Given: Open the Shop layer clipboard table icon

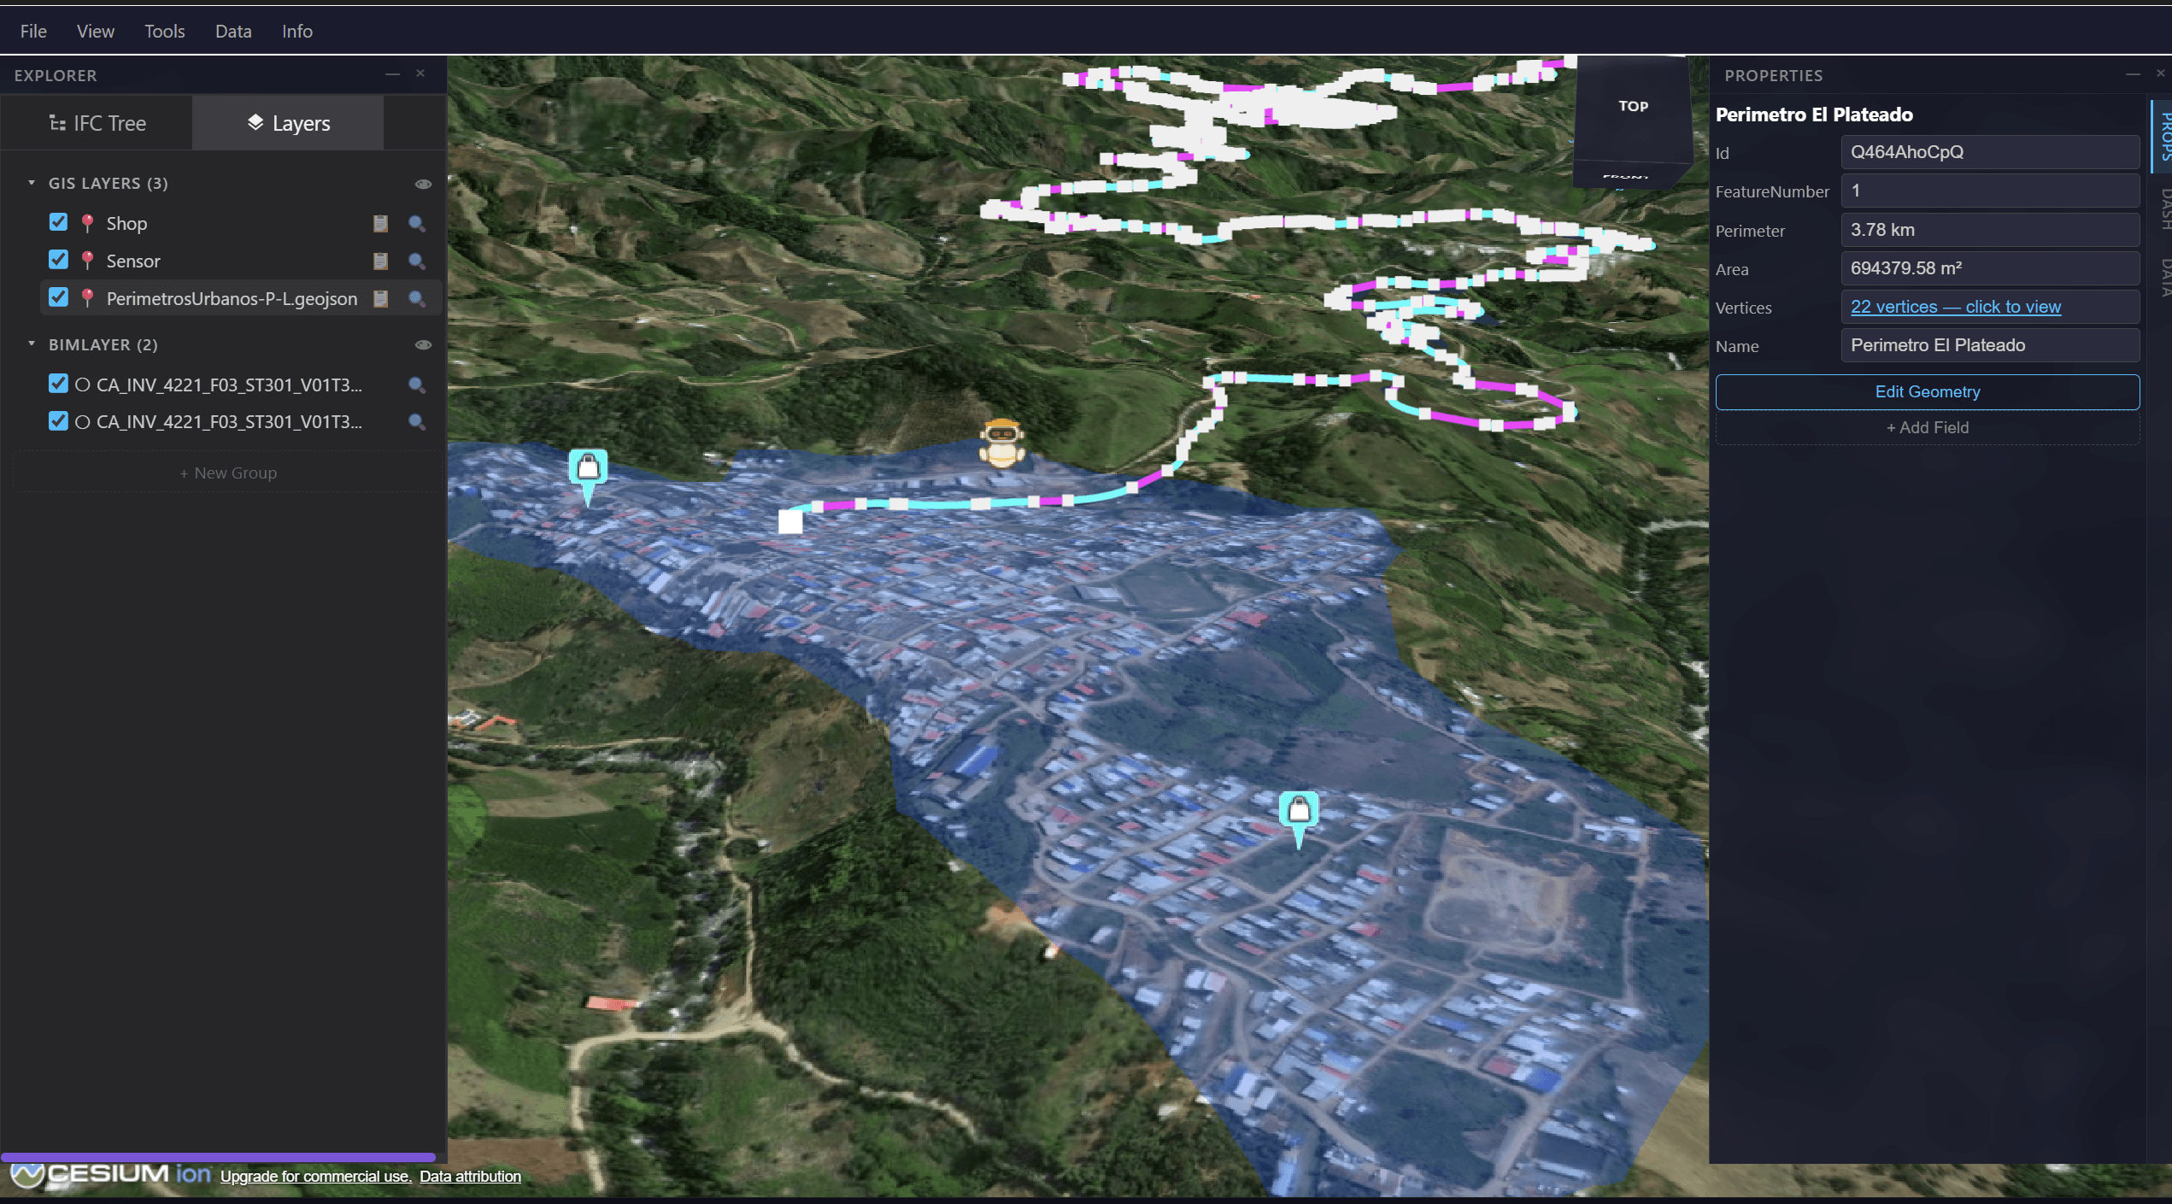Looking at the screenshot, I should pos(380,223).
